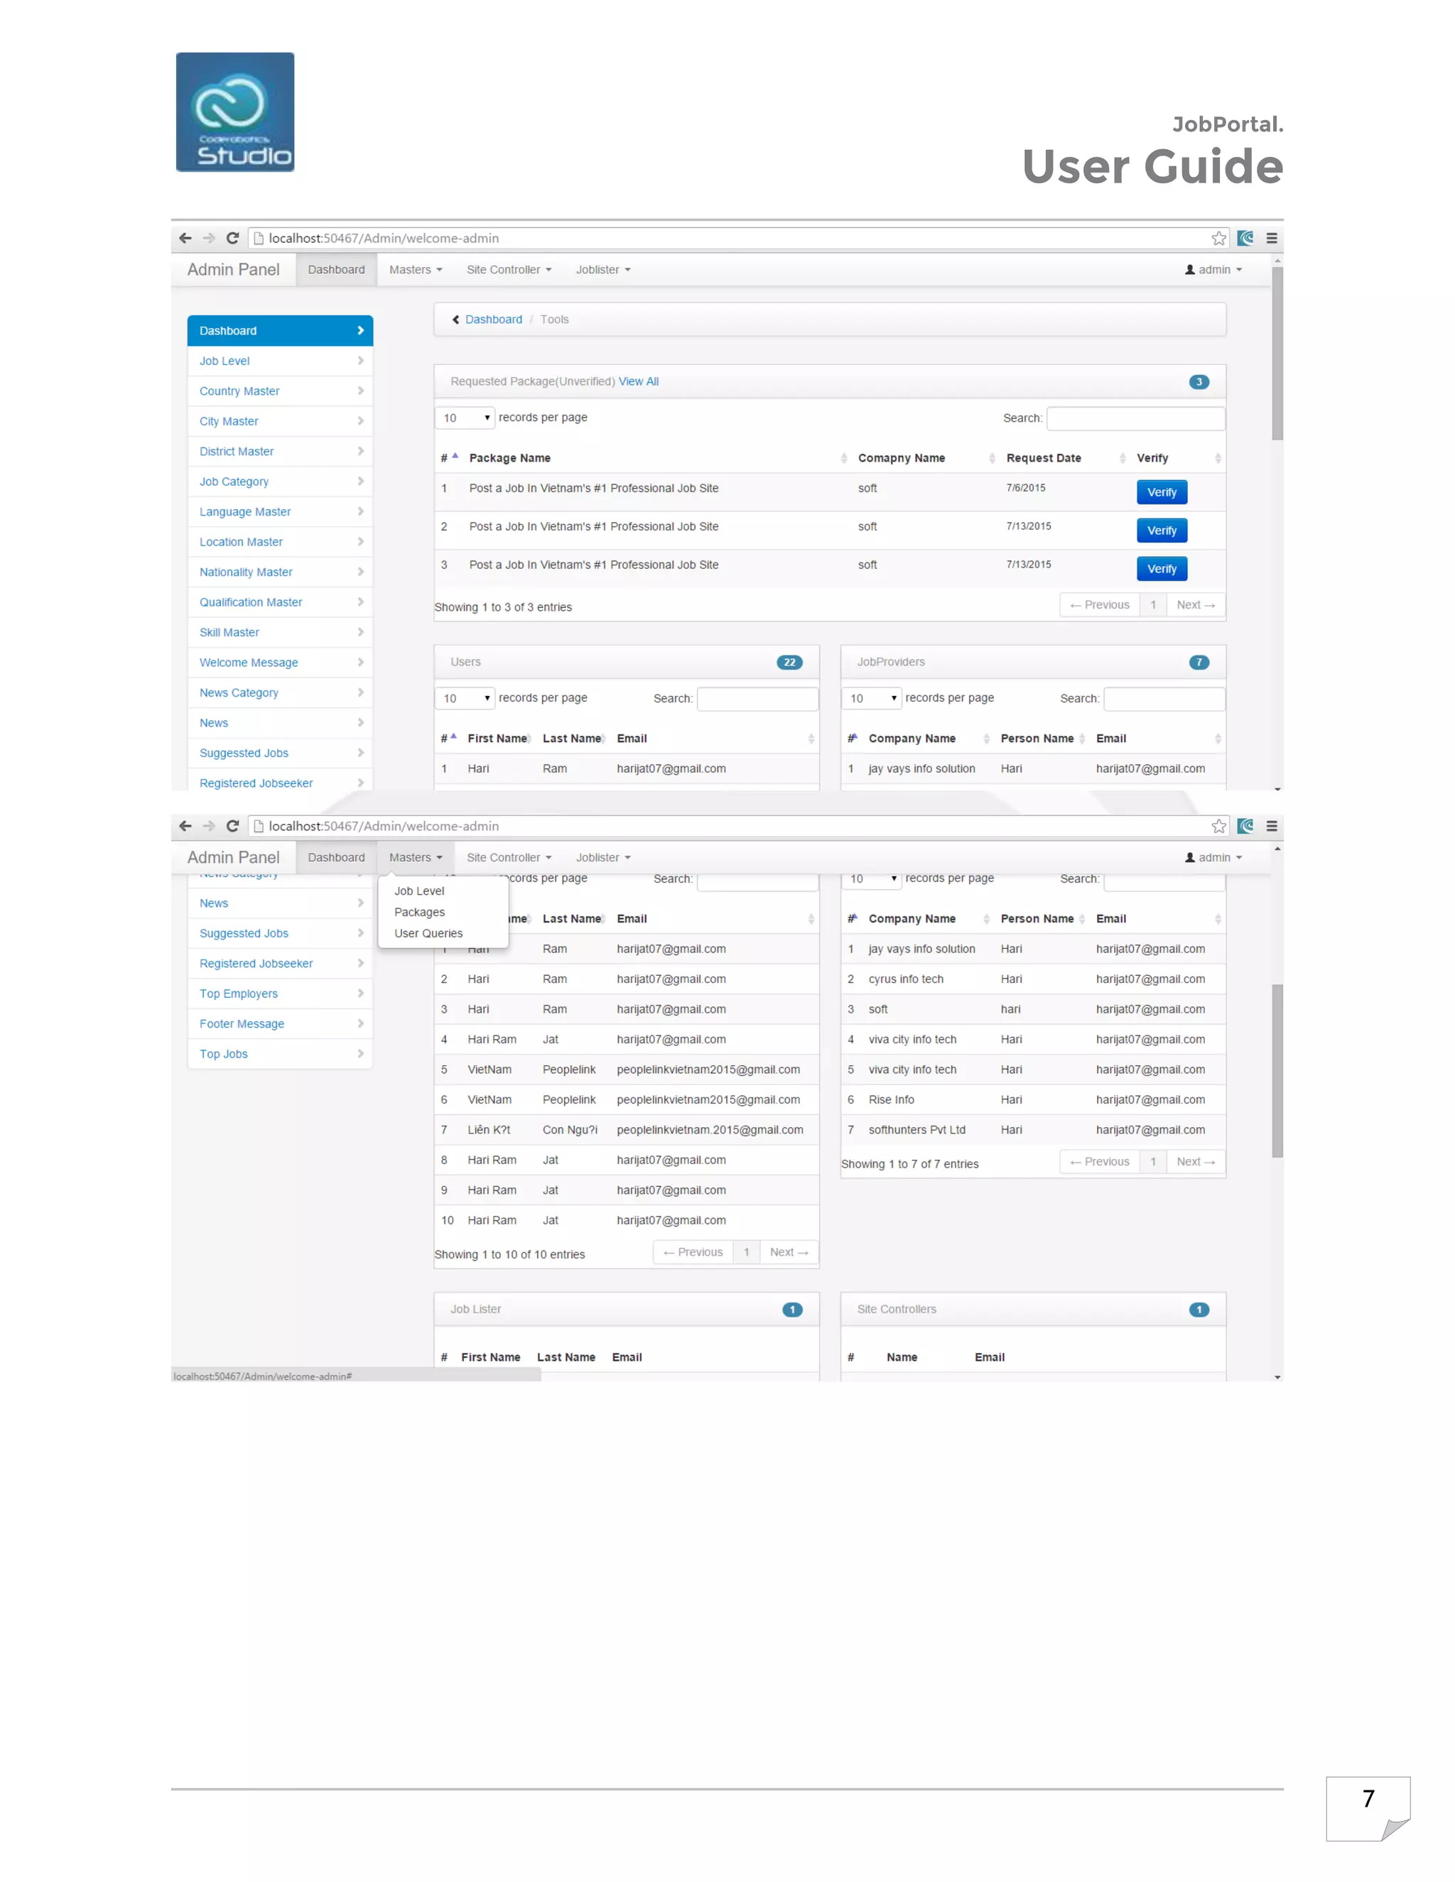Click the page icon in the upper address bar
The width and height of the screenshot is (1455, 1882).
click(x=258, y=238)
